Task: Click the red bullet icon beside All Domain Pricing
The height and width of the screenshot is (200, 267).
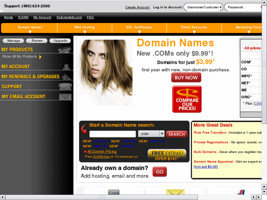Action: click(x=85, y=151)
